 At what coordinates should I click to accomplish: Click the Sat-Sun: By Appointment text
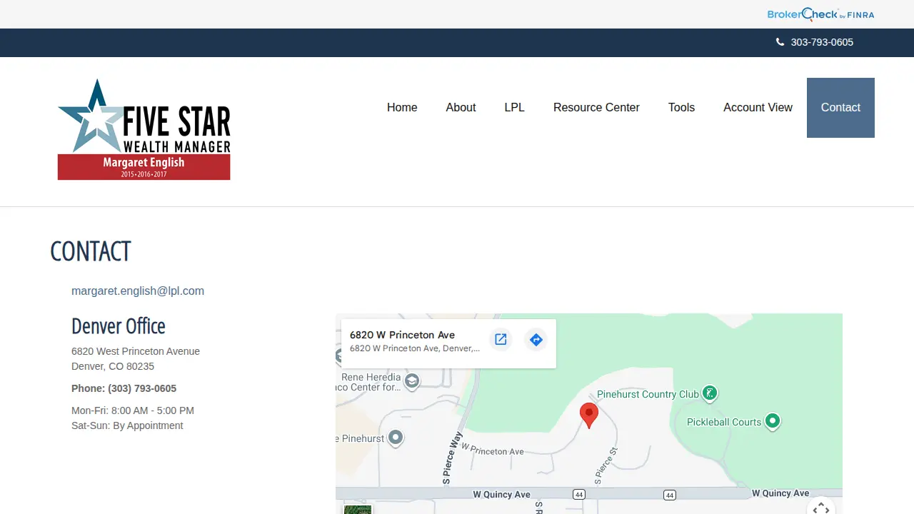(127, 425)
